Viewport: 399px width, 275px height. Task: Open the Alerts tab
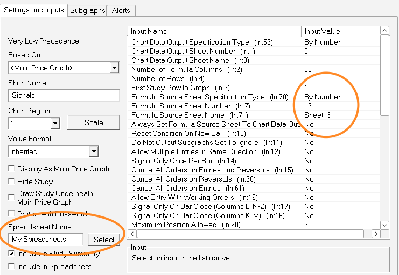[x=122, y=10]
